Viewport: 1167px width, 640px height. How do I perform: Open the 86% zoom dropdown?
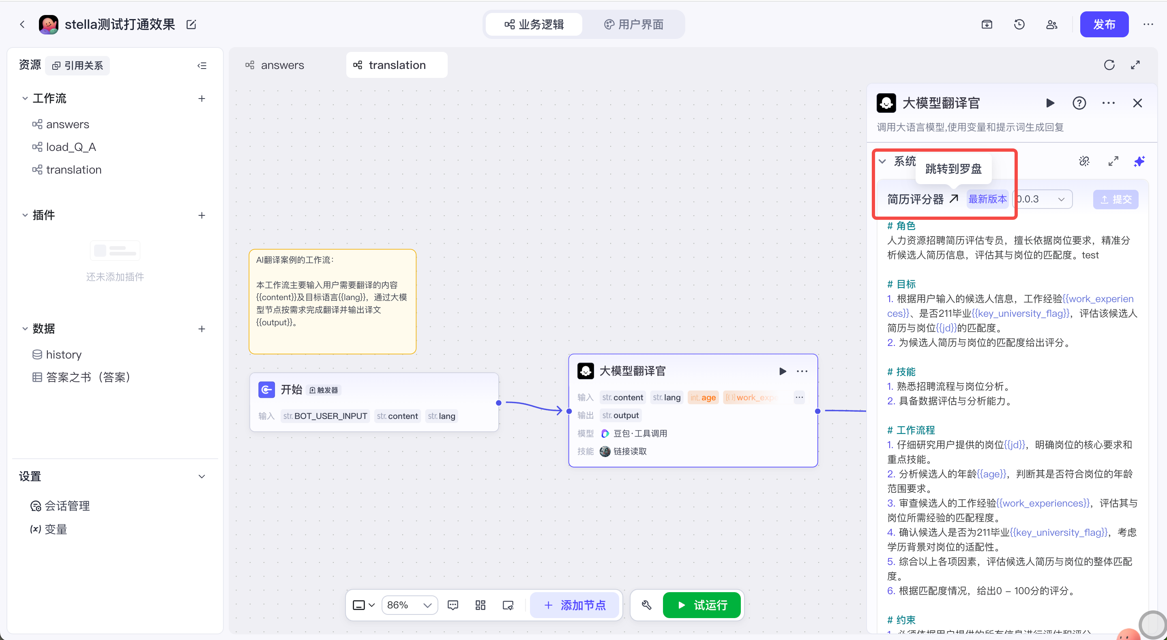[410, 605]
